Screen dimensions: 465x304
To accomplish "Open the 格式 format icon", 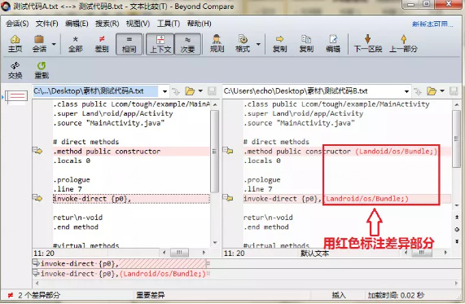I will 243,44.
